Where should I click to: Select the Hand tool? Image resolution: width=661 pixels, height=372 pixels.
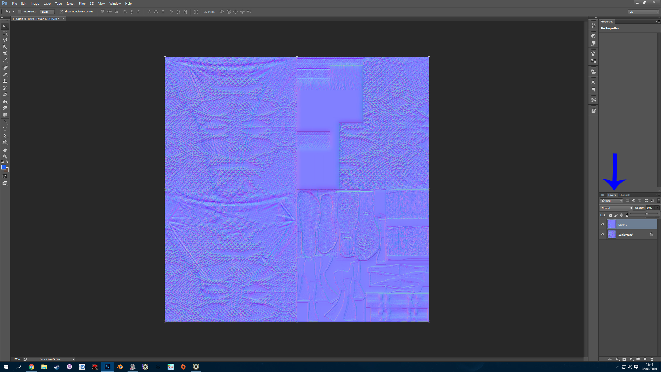click(x=5, y=150)
